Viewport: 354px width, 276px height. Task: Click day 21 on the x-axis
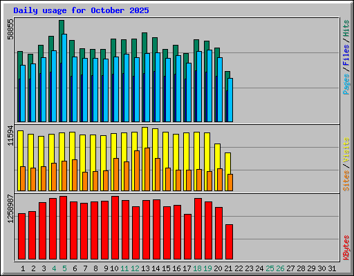(x=228, y=268)
